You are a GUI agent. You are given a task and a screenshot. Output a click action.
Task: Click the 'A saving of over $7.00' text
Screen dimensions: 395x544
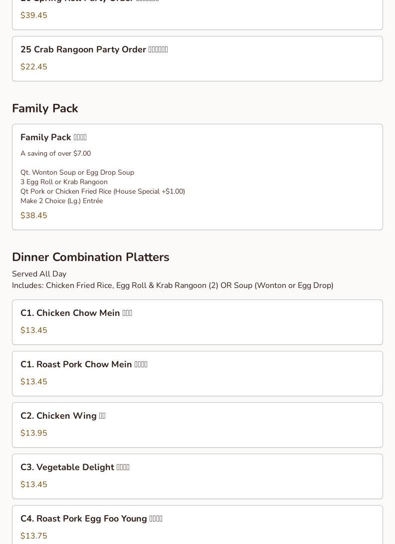[55, 153]
